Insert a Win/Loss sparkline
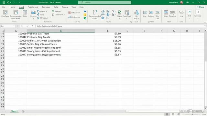This screenshot has height=116, width=207. [x=158, y=15]
